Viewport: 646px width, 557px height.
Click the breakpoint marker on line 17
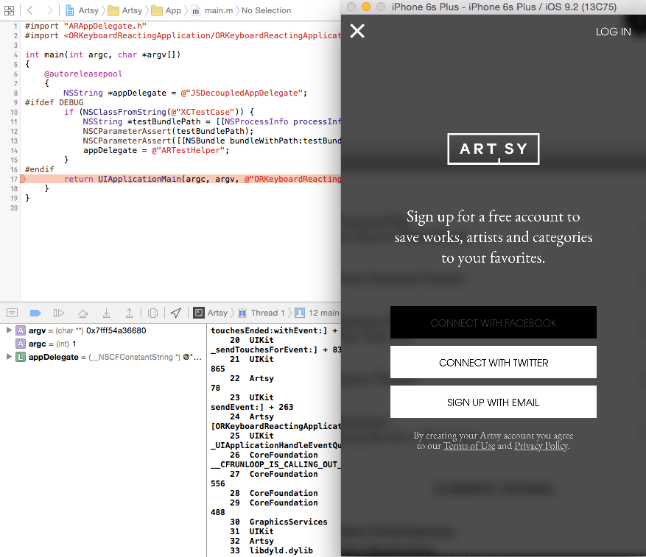23,179
